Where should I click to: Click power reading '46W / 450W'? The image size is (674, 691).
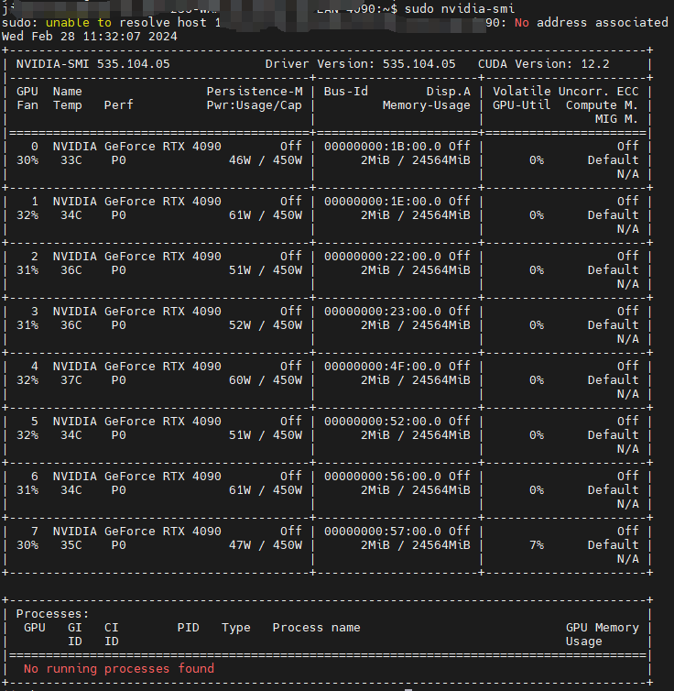tap(266, 160)
